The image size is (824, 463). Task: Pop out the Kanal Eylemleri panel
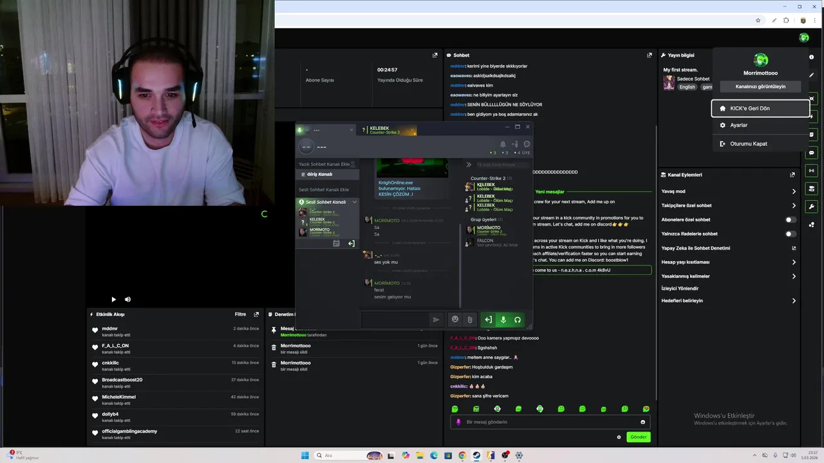pyautogui.click(x=792, y=175)
